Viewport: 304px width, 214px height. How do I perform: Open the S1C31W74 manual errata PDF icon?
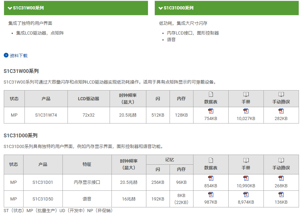pos(281,111)
